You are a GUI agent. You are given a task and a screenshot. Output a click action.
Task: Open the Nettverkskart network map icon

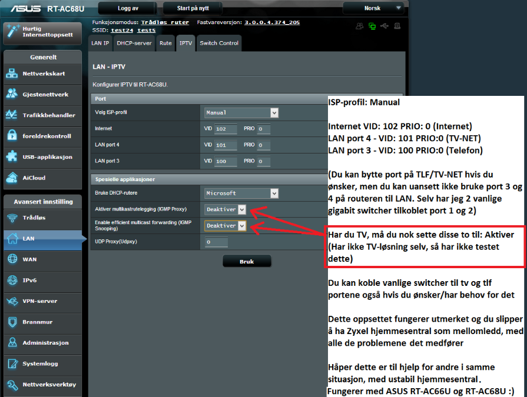(x=12, y=74)
